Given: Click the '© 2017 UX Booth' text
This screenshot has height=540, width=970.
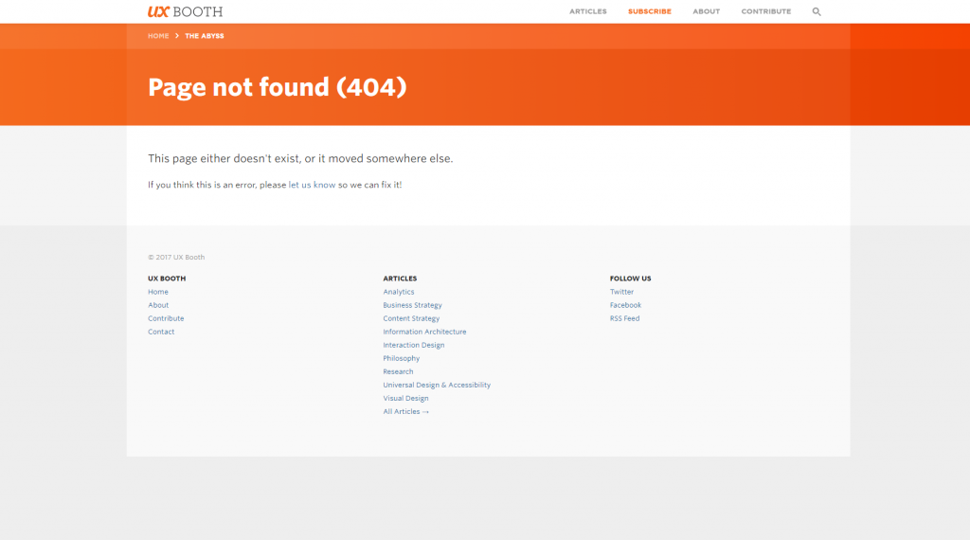Looking at the screenshot, I should 176,258.
